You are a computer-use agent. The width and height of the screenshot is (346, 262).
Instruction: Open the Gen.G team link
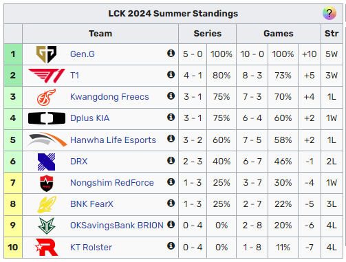pyautogui.click(x=83, y=54)
